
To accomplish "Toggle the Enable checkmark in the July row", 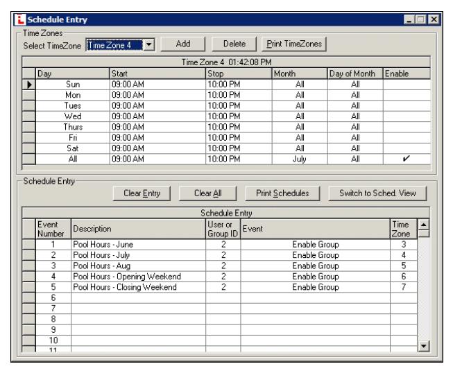I will [407, 159].
